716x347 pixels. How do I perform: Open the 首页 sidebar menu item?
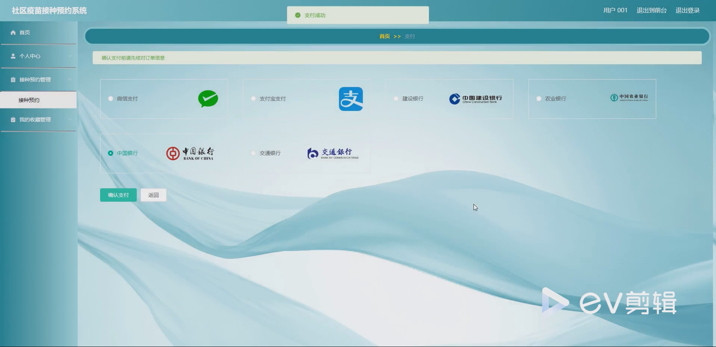[x=39, y=33]
